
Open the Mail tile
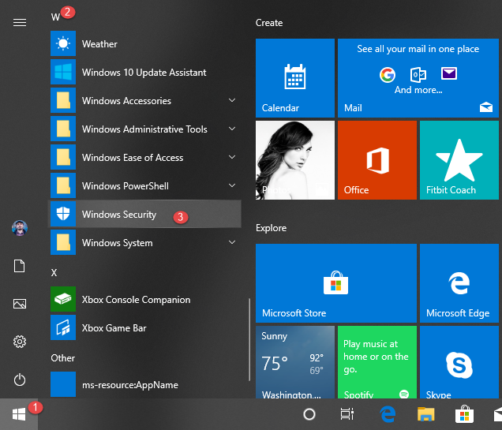[418, 78]
